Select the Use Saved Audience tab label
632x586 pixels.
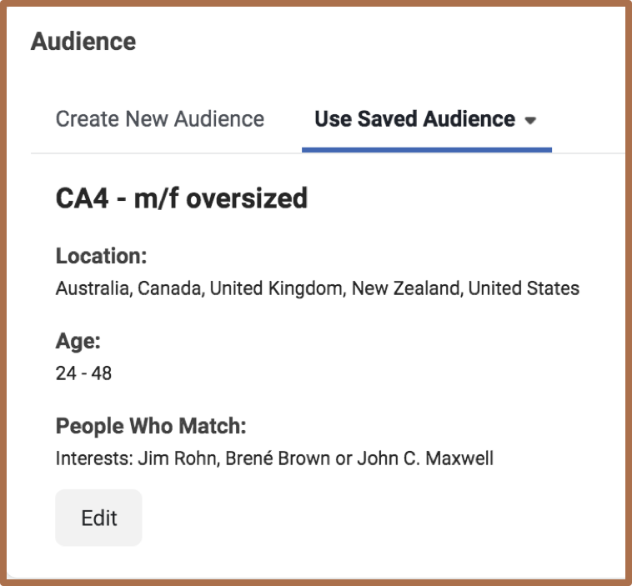[x=414, y=119]
